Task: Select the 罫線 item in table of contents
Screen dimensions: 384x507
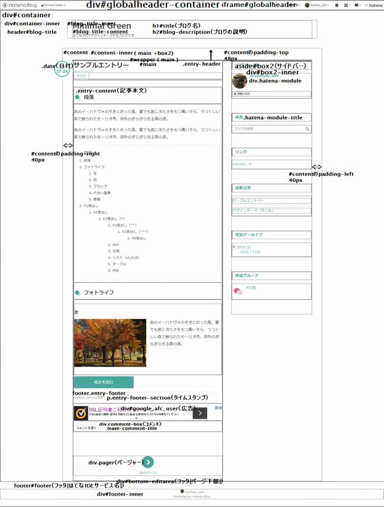Action: (x=97, y=199)
